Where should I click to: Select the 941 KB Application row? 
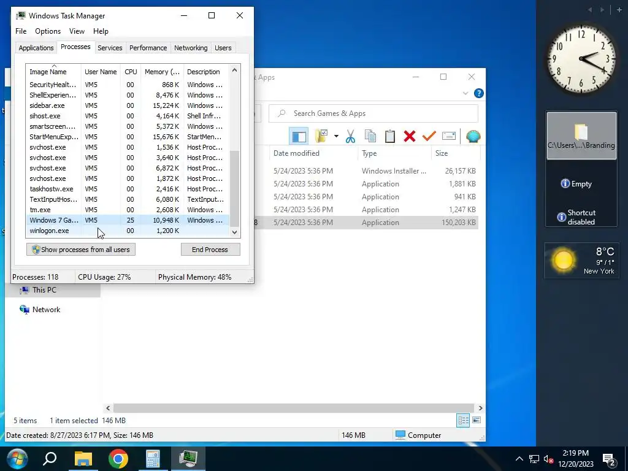(366, 197)
